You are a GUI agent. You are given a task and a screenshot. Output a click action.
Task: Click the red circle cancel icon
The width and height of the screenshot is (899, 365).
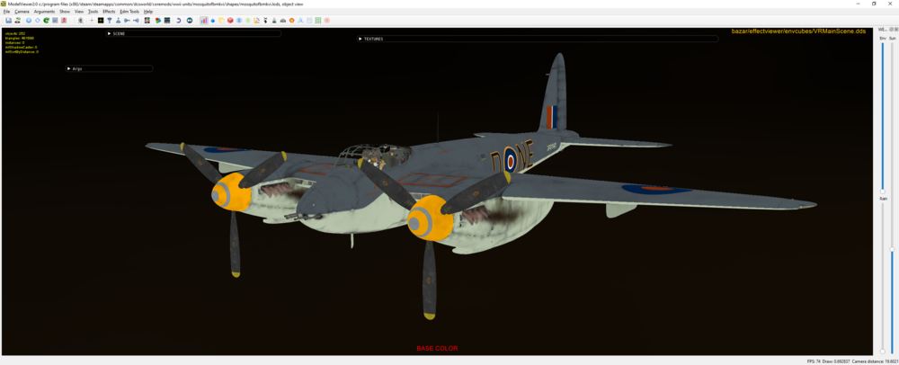pyautogui.click(x=327, y=20)
